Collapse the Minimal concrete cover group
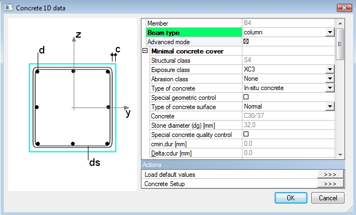This screenshot has height=215, width=356. coord(145,51)
